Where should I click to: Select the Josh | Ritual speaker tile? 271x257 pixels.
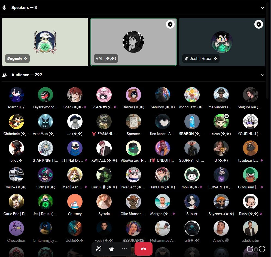(x=222, y=42)
